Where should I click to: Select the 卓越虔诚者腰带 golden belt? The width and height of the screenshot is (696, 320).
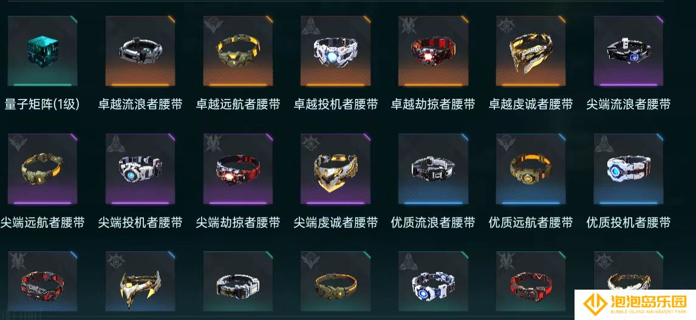coord(531,51)
